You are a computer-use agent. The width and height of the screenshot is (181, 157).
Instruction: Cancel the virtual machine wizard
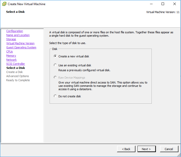coord(169,149)
